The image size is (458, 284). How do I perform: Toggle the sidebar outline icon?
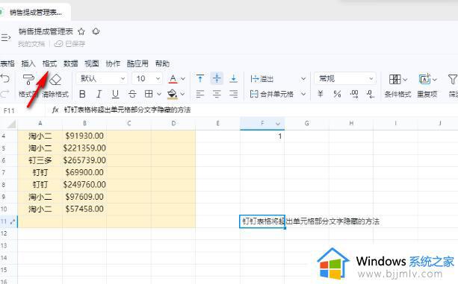5,37
